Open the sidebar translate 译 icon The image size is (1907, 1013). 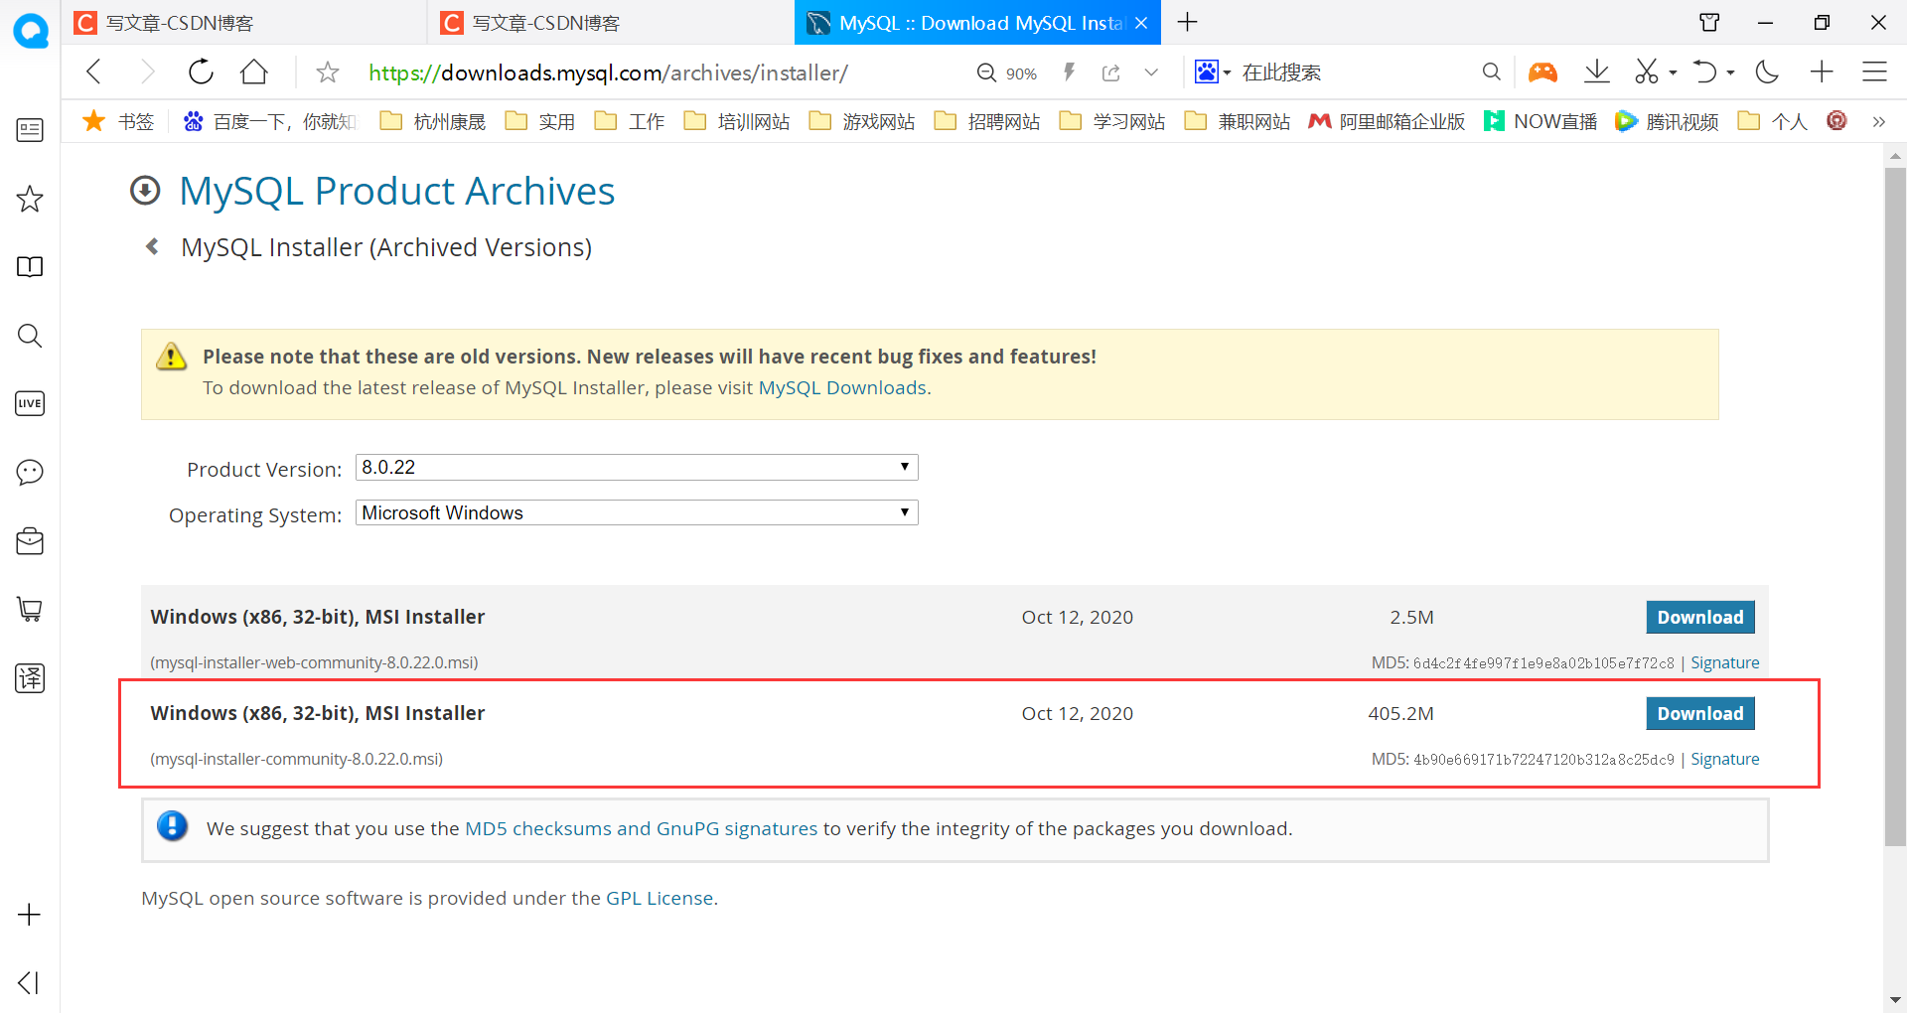30,678
